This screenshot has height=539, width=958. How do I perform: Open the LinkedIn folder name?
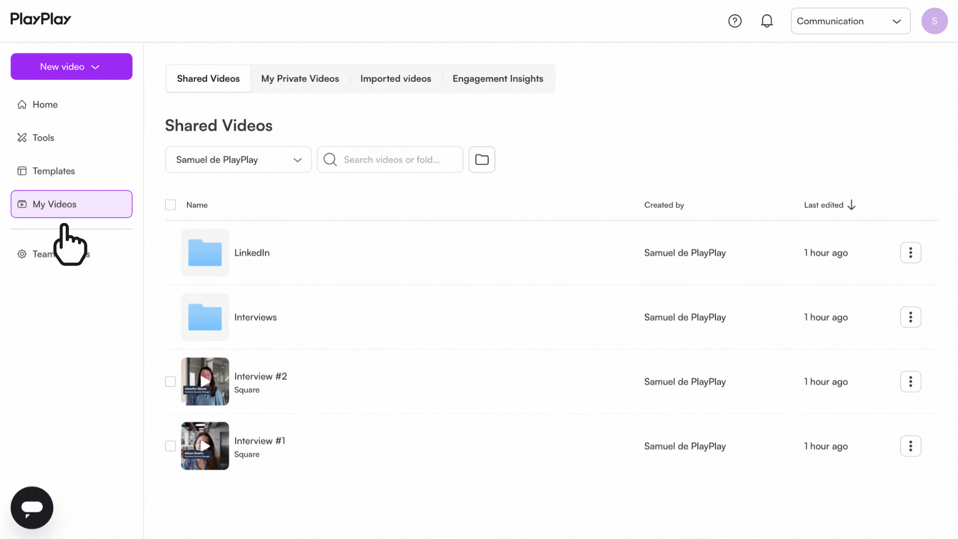(x=252, y=253)
